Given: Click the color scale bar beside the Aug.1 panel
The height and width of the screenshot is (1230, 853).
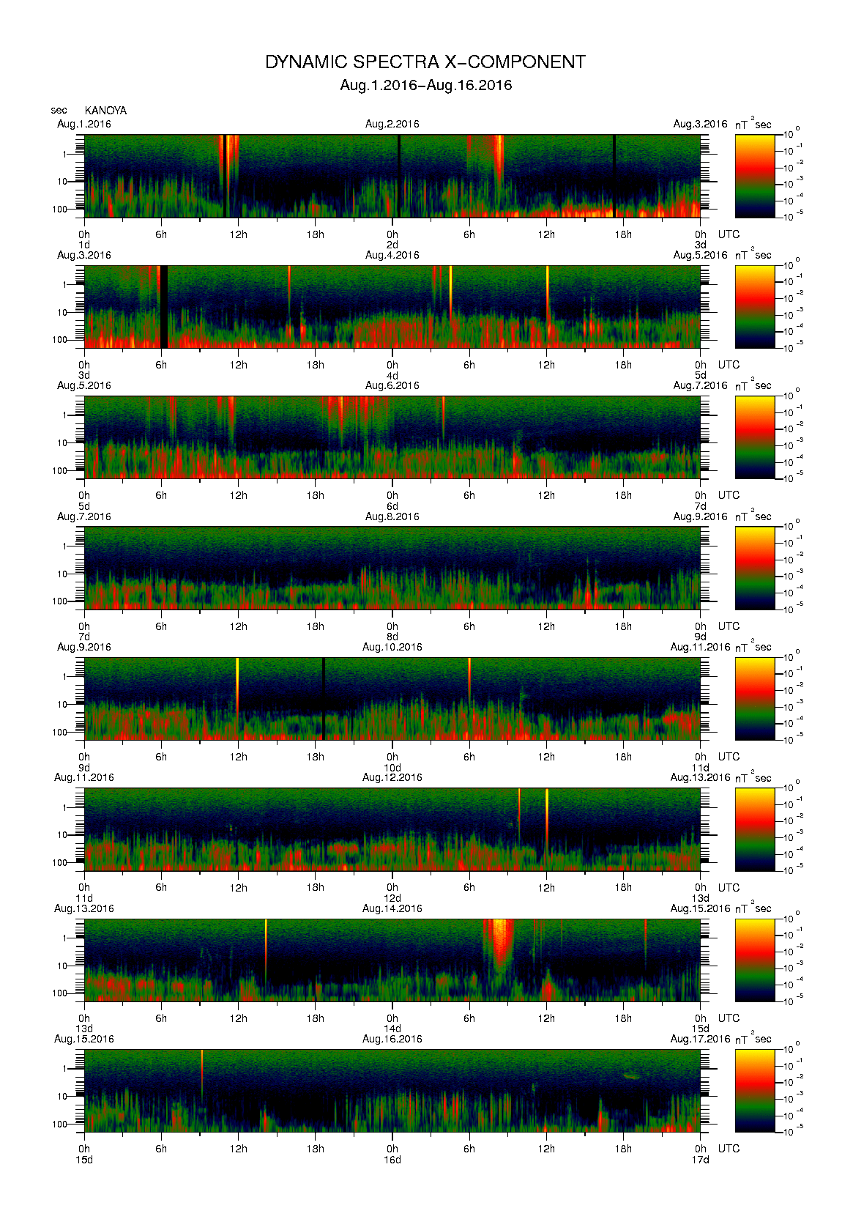Looking at the screenshot, I should (755, 176).
